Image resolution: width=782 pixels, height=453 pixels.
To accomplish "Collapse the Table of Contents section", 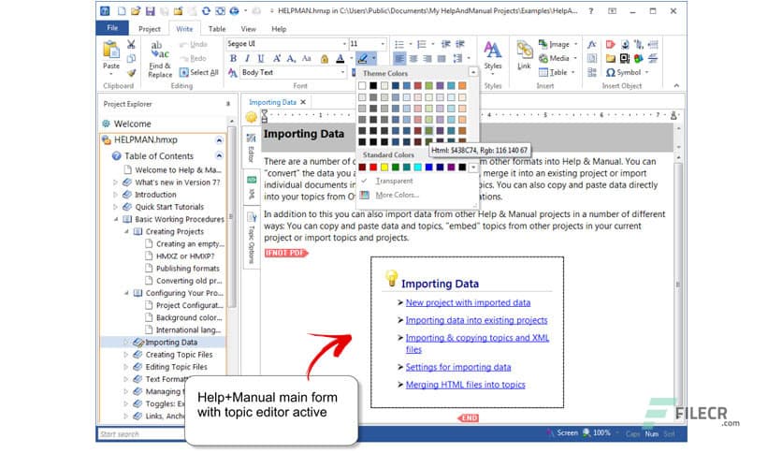I will point(219,155).
